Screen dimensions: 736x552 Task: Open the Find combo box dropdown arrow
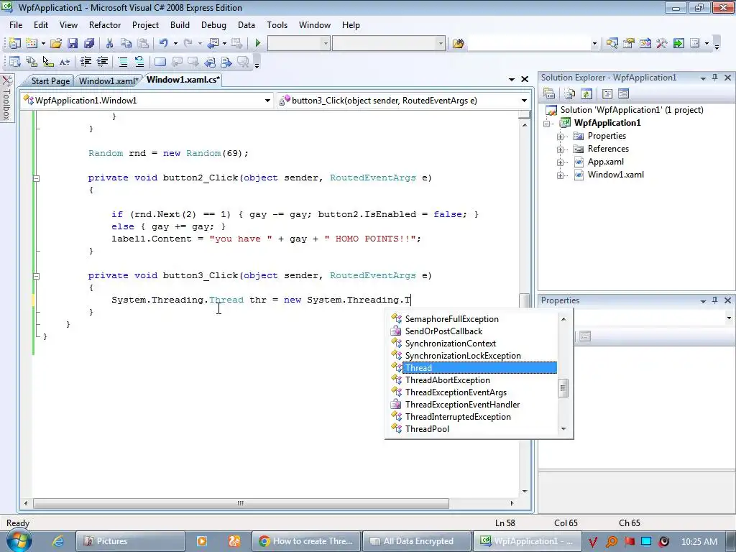[594, 44]
